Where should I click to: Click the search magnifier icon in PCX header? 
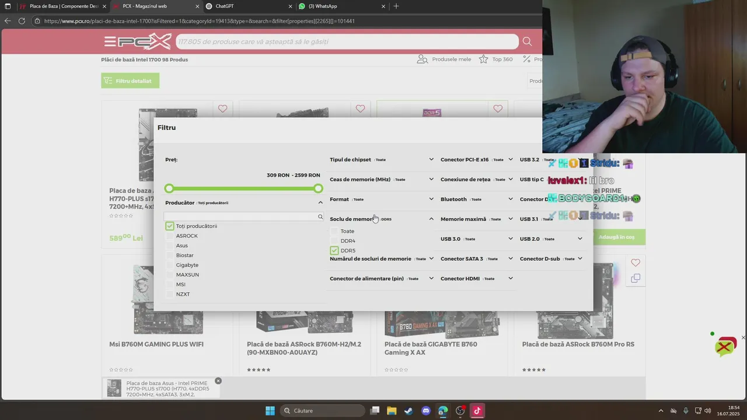click(527, 41)
